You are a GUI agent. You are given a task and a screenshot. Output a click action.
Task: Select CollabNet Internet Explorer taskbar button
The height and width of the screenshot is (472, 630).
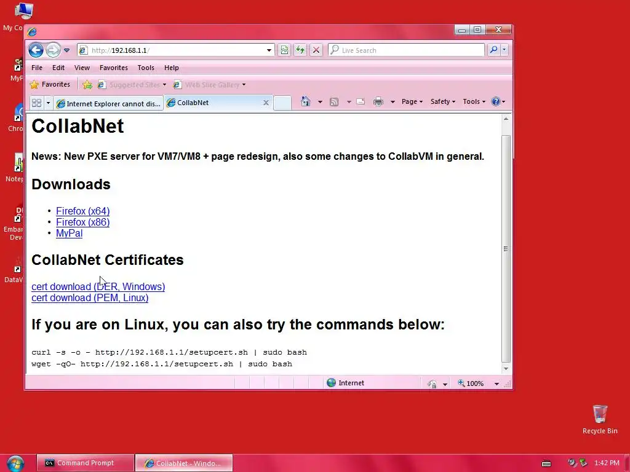[x=184, y=463]
